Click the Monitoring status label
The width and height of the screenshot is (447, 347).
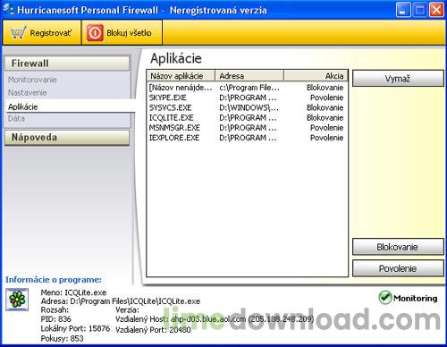415,298
